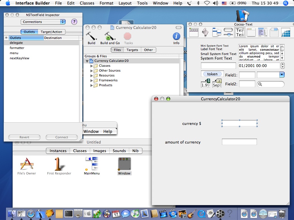Click the currency number formatter icon

[206, 83]
